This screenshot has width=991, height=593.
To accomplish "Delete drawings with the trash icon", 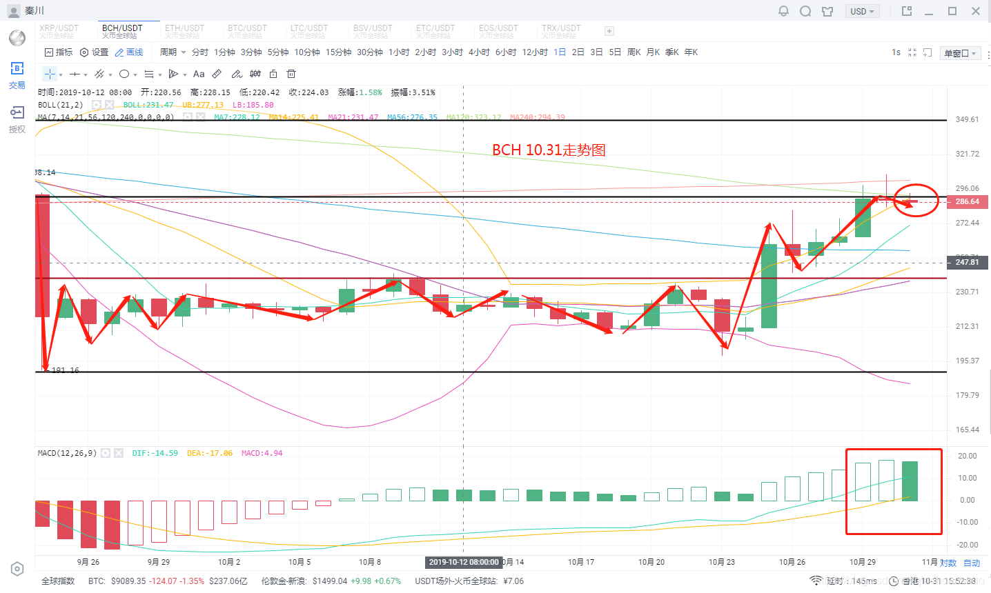I will coord(291,74).
